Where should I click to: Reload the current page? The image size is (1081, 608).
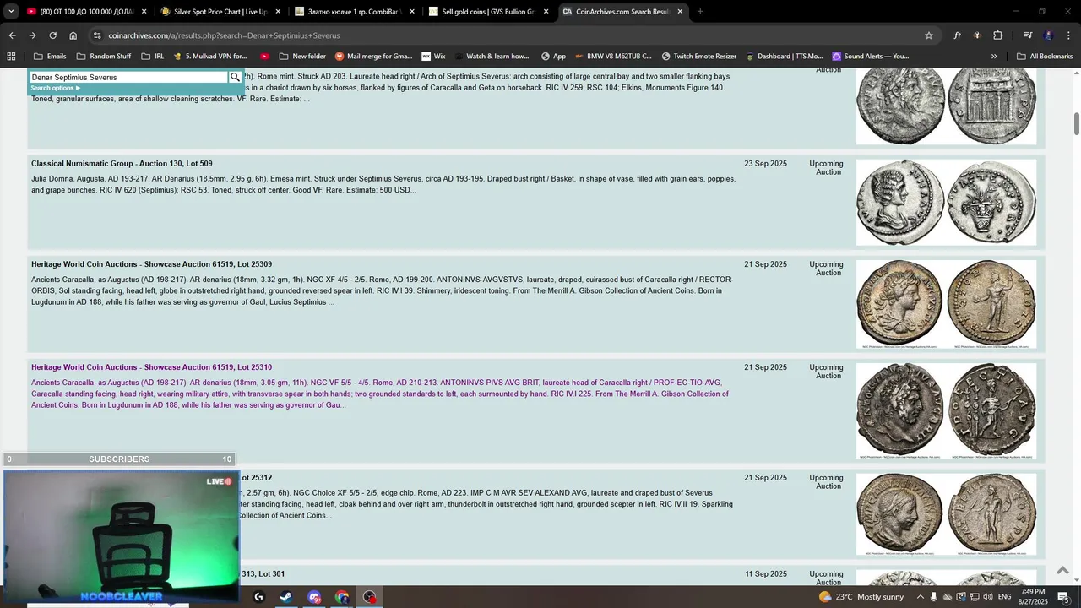click(x=52, y=35)
